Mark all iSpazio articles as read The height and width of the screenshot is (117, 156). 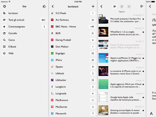click(141, 6)
